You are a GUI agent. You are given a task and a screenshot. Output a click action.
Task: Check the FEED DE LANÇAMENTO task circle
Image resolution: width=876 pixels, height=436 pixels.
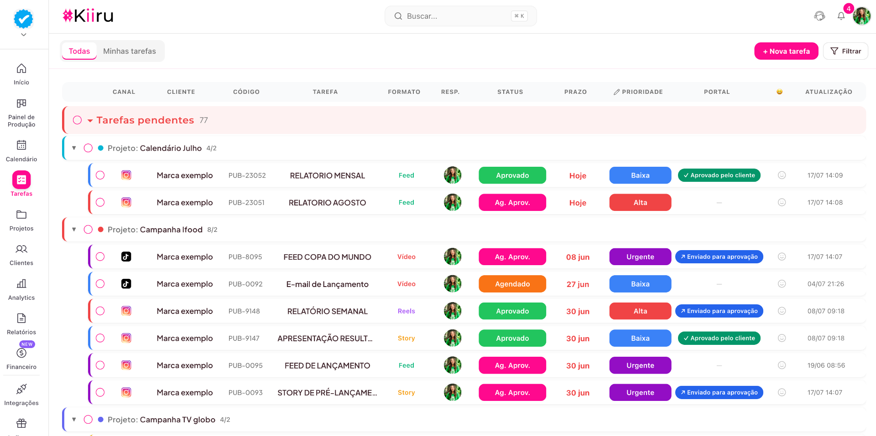[x=100, y=365]
